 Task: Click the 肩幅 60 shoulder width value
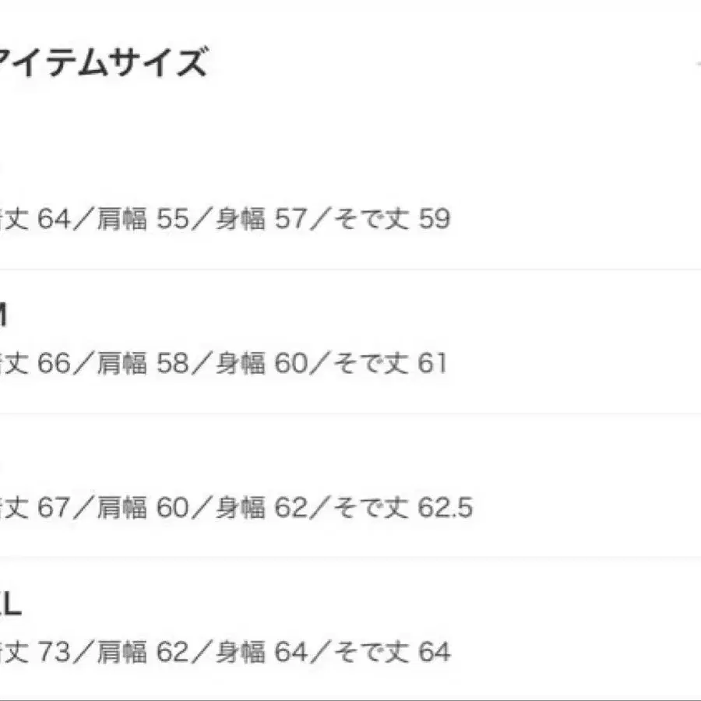146,509
